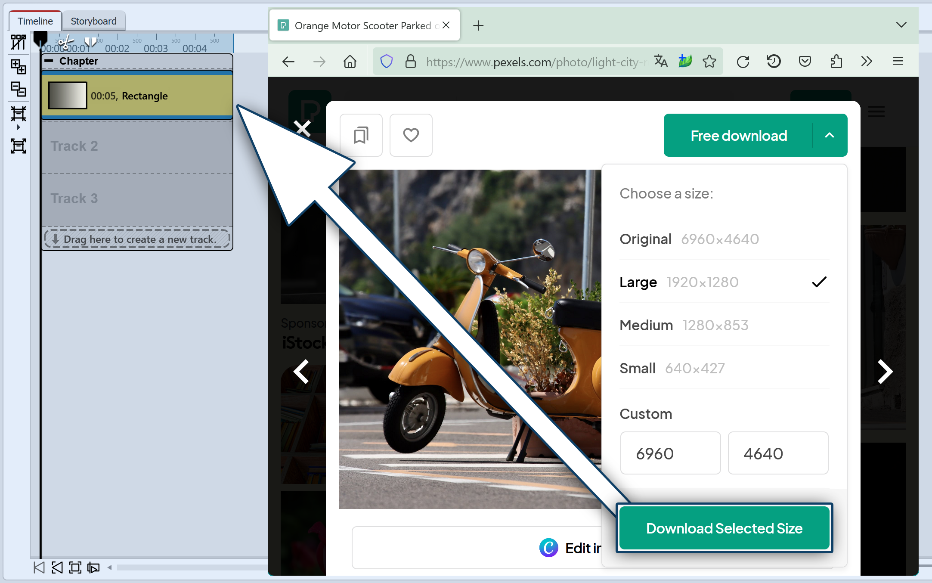932x583 pixels.
Task: Click the bookmark icon on Pexels
Action: coord(361,135)
